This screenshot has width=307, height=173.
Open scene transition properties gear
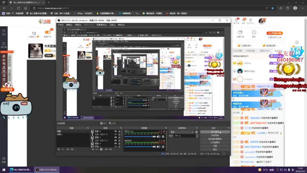click(x=196, y=132)
